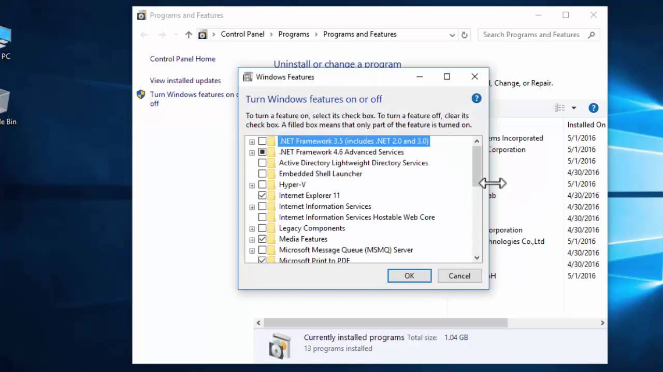
Task: Click the folder icon beside Internet Explorer 11
Action: click(272, 195)
